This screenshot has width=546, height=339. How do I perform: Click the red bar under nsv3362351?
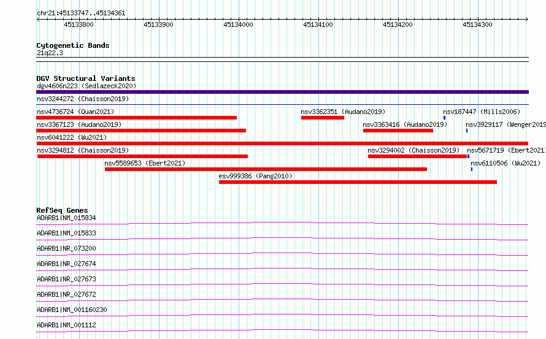(x=323, y=118)
